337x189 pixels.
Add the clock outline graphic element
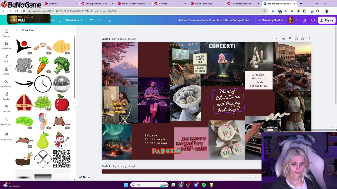(x=43, y=84)
